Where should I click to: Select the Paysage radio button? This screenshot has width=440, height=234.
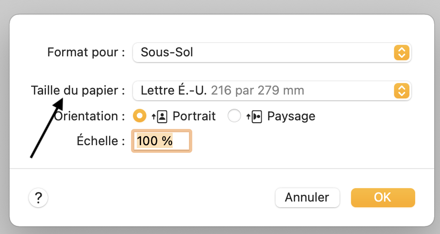[234, 116]
